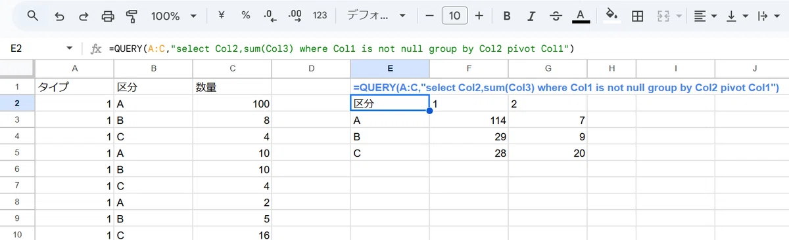The height and width of the screenshot is (240, 789).
Task: Open the borders menu
Action: [637, 16]
